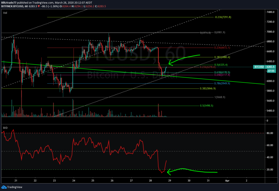
Task: Click the high value H:6294.1
Action: coord(77,6)
